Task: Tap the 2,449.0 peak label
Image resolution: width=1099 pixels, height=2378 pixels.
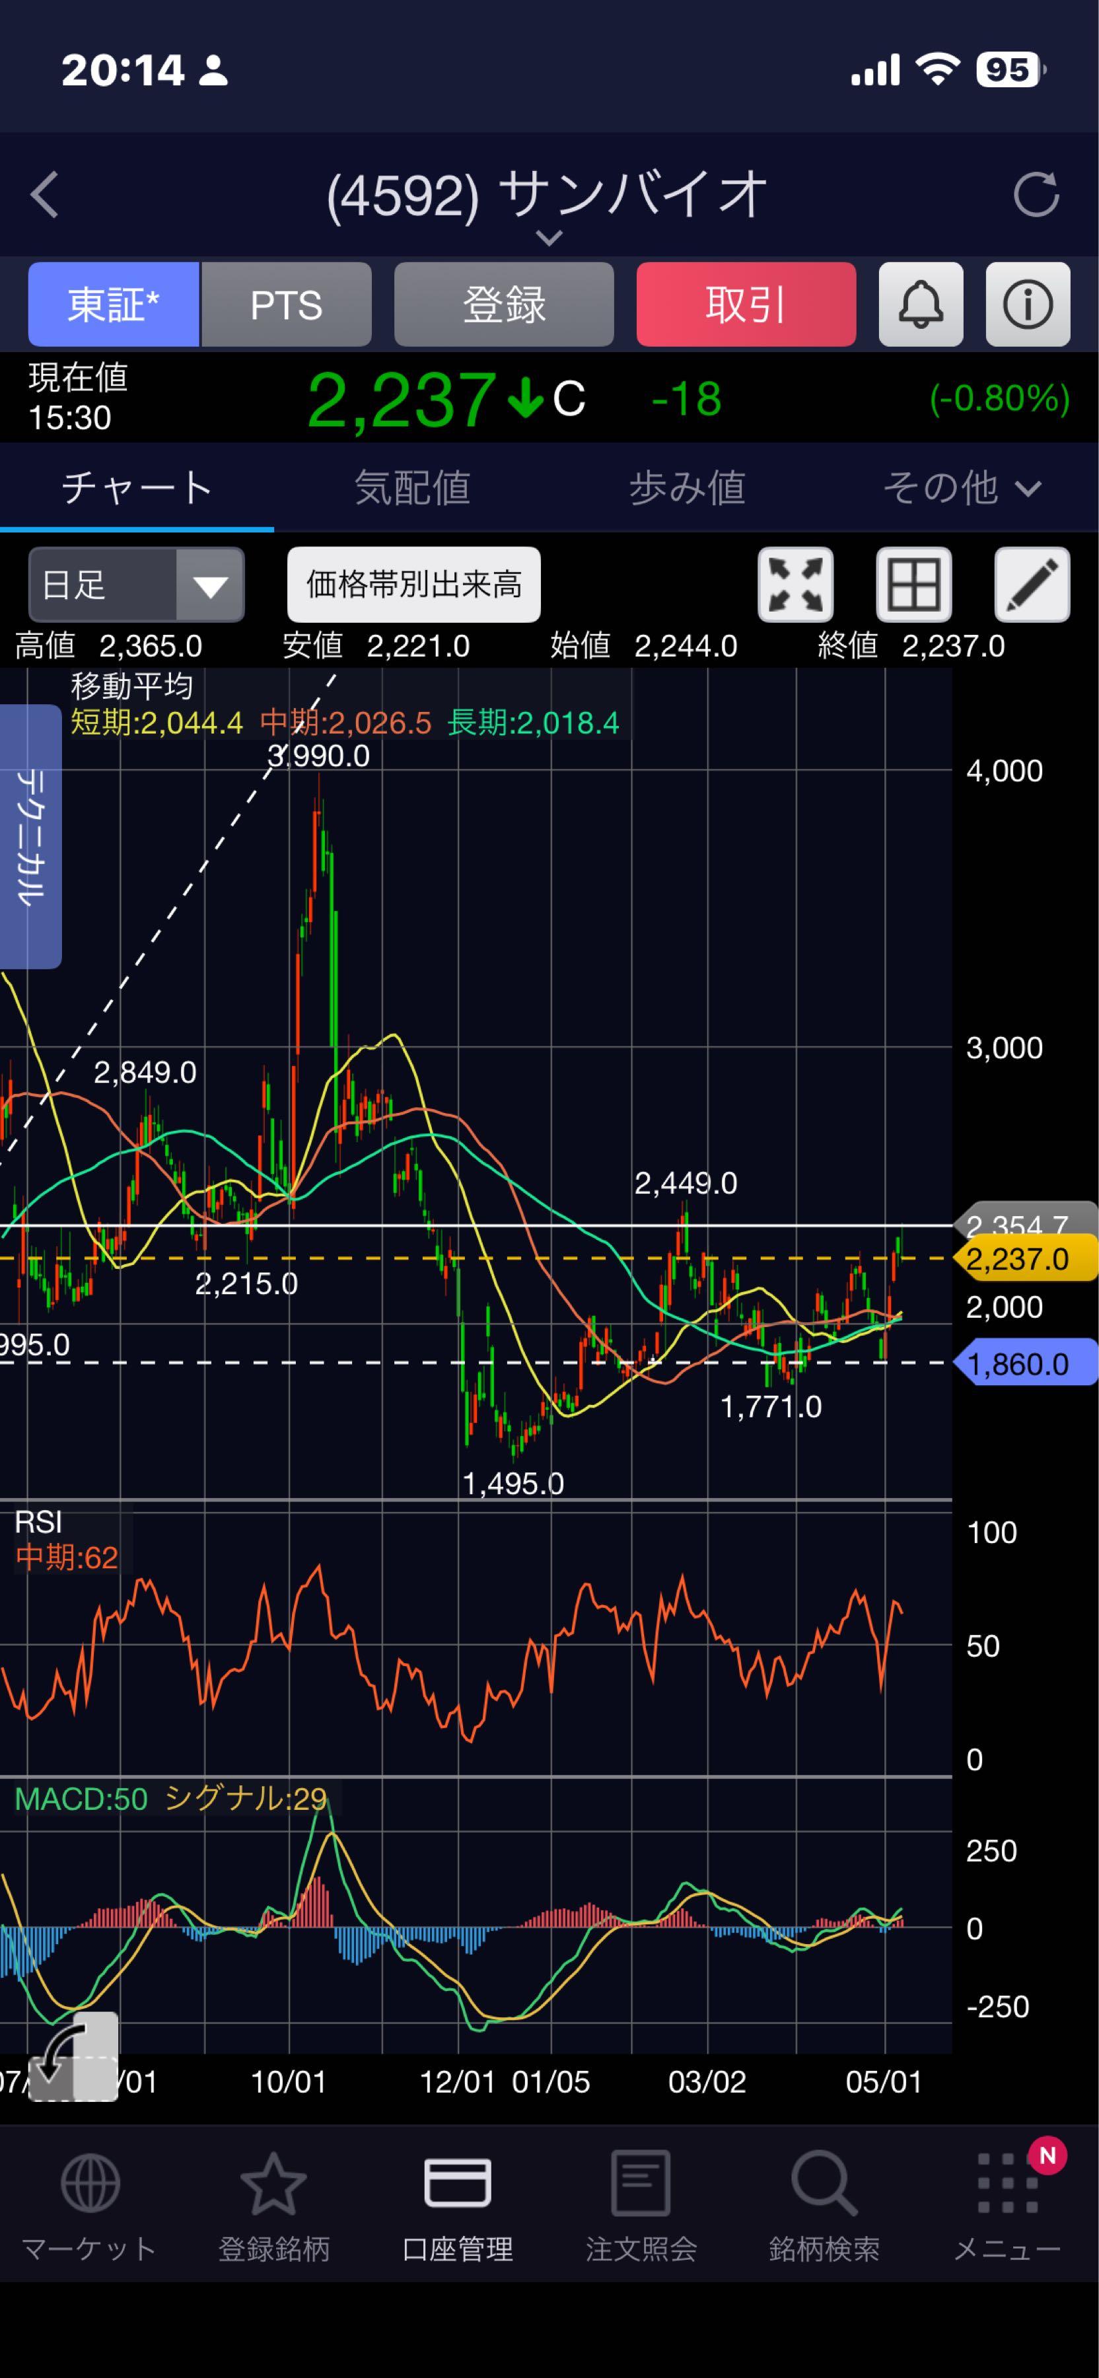Action: click(686, 1182)
